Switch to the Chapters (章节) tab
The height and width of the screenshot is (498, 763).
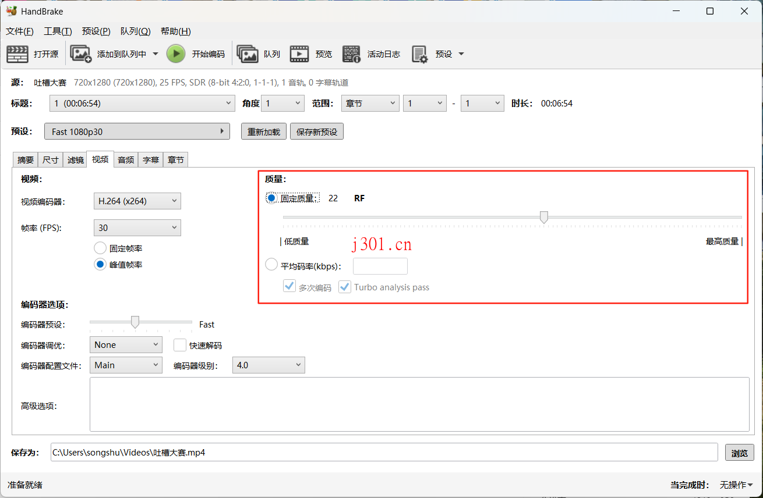click(x=176, y=160)
